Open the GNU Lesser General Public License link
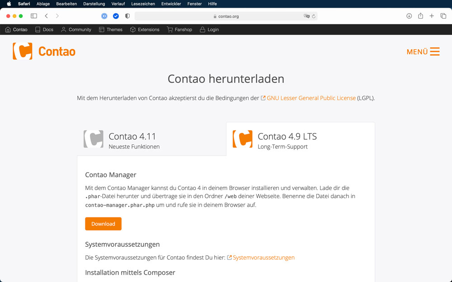The width and height of the screenshot is (452, 282). click(x=311, y=98)
